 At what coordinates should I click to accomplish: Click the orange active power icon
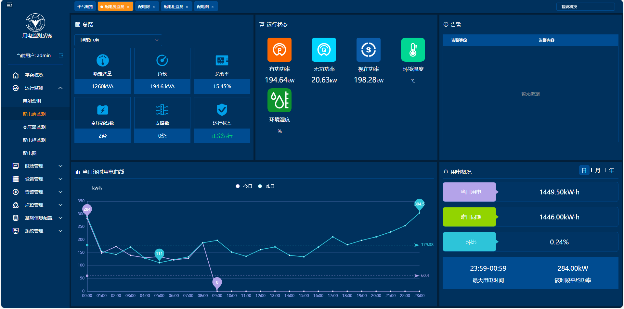pos(279,50)
